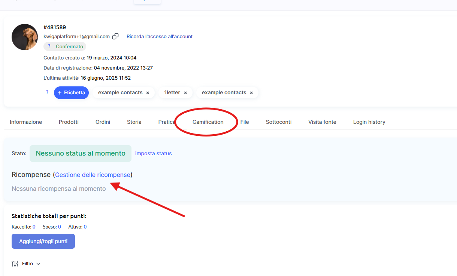The height and width of the screenshot is (276, 457).
Task: Remove the 1letter tag
Action: (185, 93)
